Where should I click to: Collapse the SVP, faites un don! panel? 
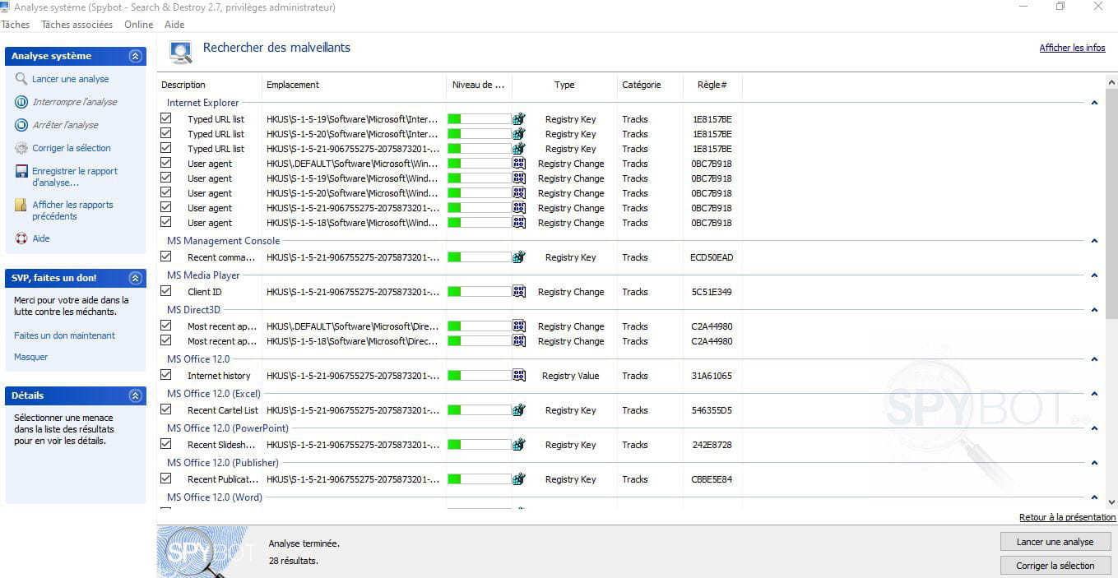point(136,278)
